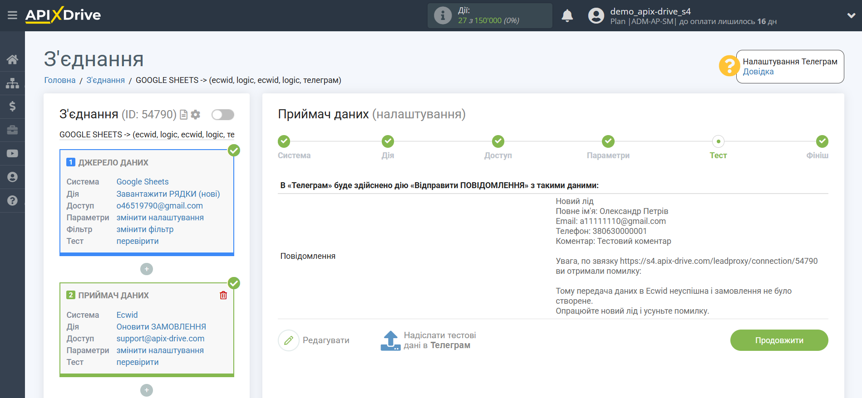The height and width of the screenshot is (398, 862).
Task: Expand the account dropdown chevron
Action: pyautogui.click(x=851, y=15)
